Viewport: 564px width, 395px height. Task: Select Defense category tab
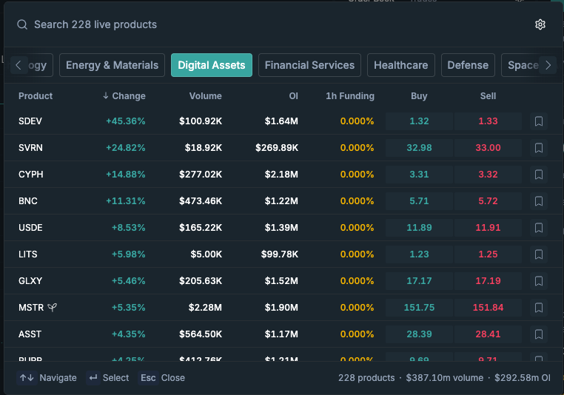point(468,65)
